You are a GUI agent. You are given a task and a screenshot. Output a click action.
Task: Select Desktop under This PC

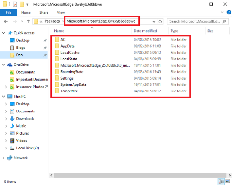23,104
